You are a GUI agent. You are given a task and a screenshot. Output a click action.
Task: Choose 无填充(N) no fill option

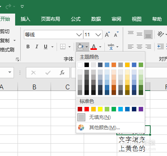click(x=110, y=117)
